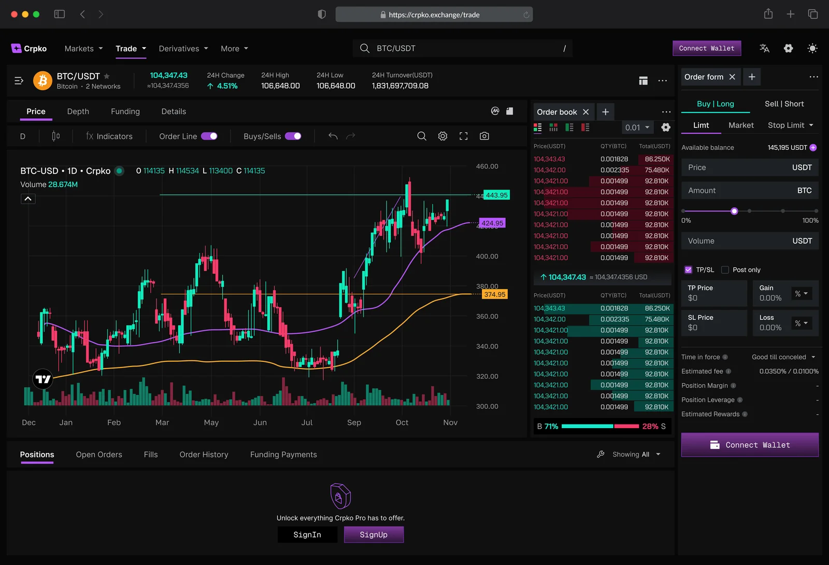Select the buys-only order book view icon
Screen dimensions: 829x565
(x=569, y=127)
